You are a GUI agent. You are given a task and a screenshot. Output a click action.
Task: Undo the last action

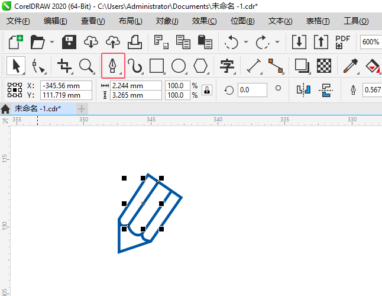click(x=231, y=42)
